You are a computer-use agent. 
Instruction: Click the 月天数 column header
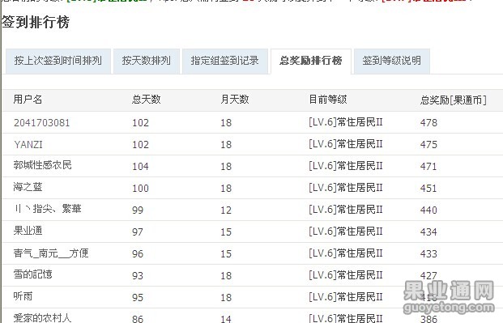coord(235,100)
